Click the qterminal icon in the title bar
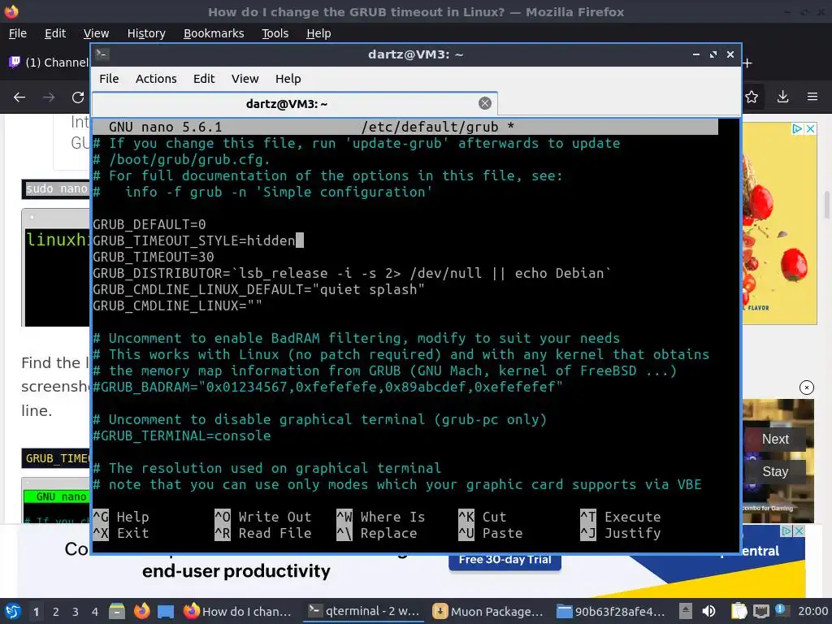This screenshot has width=832, height=624. 102,54
